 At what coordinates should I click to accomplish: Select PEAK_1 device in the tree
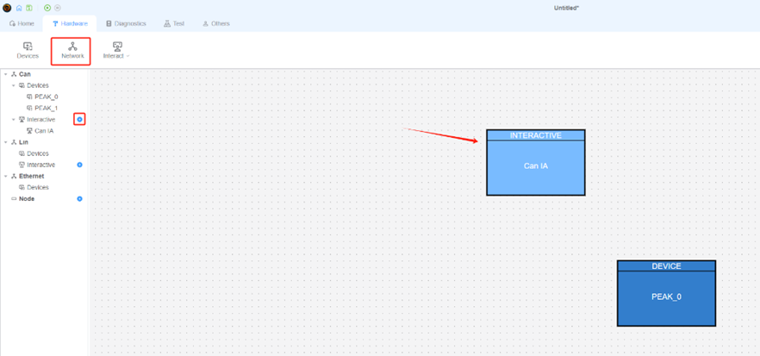pos(46,108)
